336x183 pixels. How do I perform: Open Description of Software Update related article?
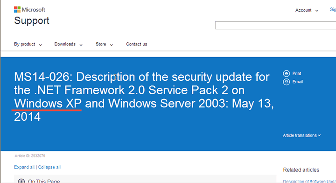coord(309,181)
